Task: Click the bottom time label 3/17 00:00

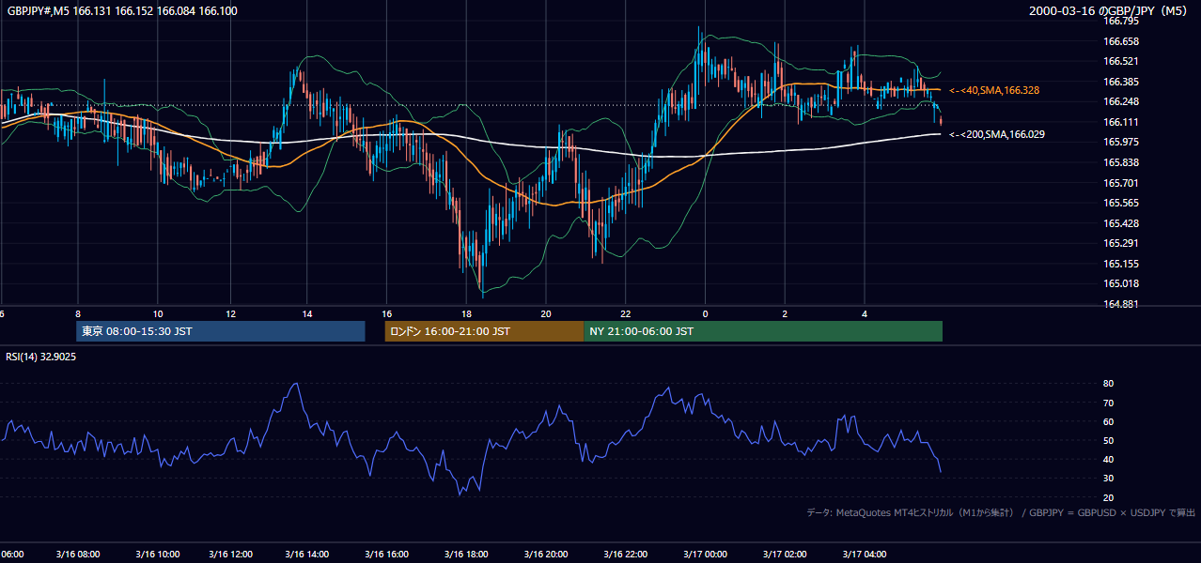Action: pyautogui.click(x=705, y=555)
